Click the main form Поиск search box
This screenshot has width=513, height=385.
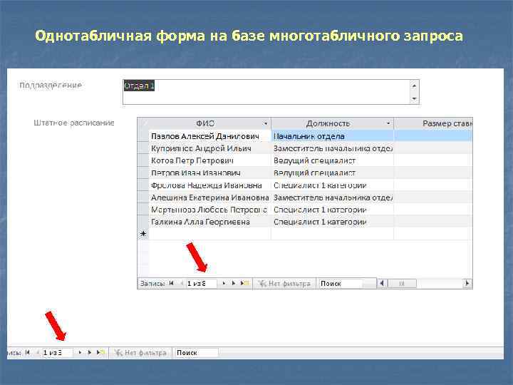pyautogui.click(x=197, y=353)
